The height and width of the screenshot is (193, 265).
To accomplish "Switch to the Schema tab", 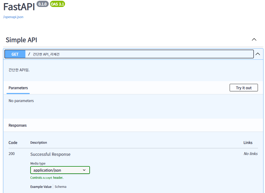I will point(61,187).
